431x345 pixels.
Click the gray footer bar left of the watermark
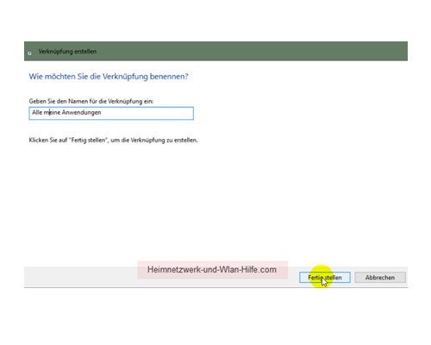(80, 277)
